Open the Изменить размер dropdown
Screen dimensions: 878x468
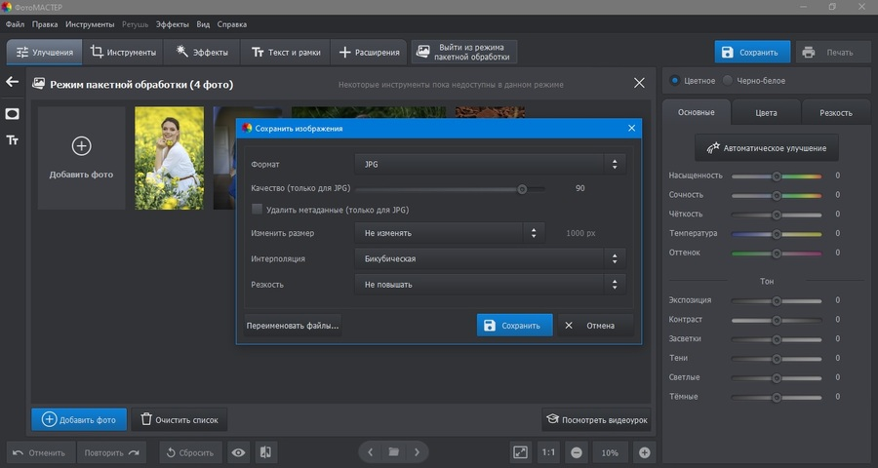pyautogui.click(x=449, y=233)
